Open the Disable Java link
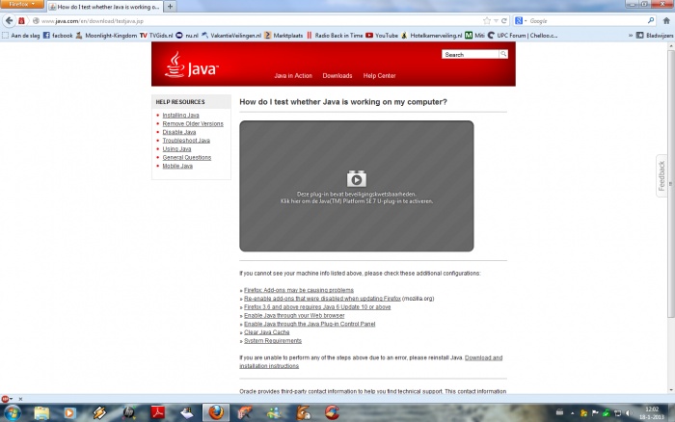 (179, 132)
